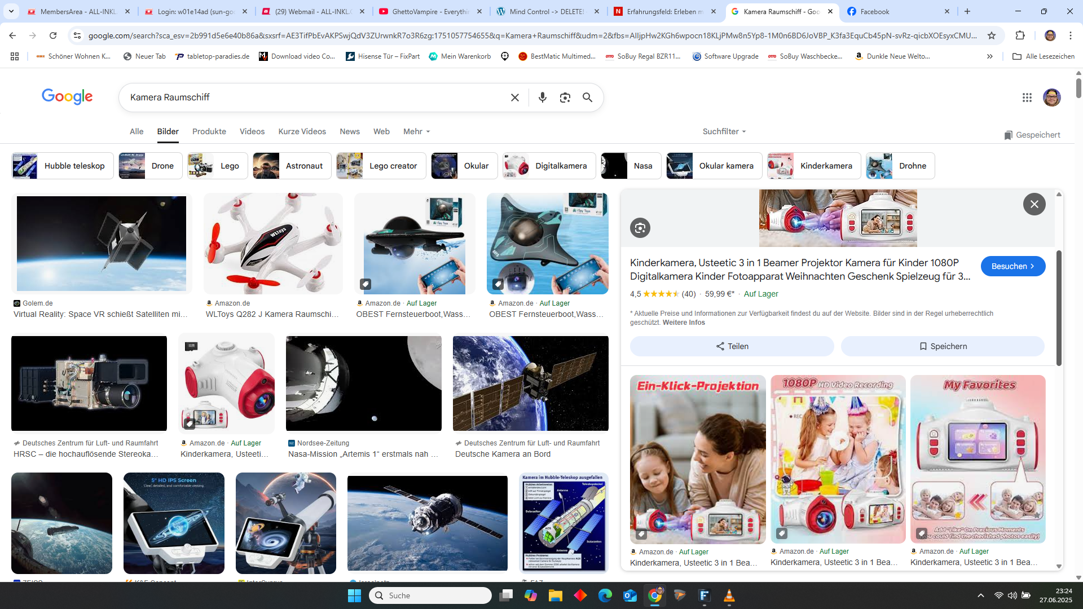This screenshot has height=609, width=1083.
Task: Clear the search box with the X icon
Action: [x=514, y=98]
